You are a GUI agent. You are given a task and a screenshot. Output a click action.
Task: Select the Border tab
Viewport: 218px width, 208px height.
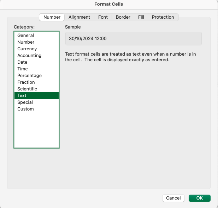tap(123, 17)
